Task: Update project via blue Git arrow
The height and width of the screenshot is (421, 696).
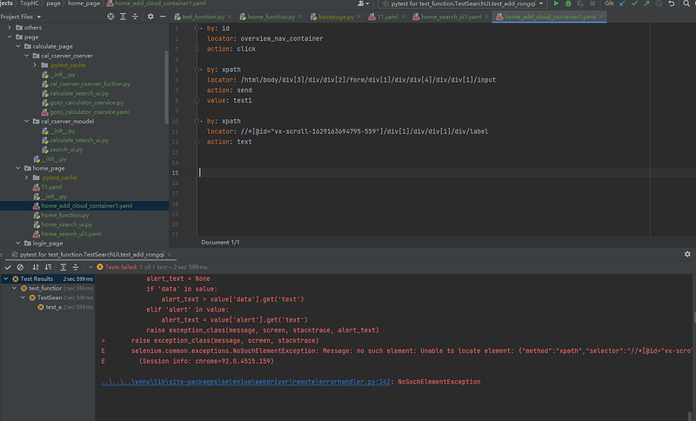Action: pos(622,3)
